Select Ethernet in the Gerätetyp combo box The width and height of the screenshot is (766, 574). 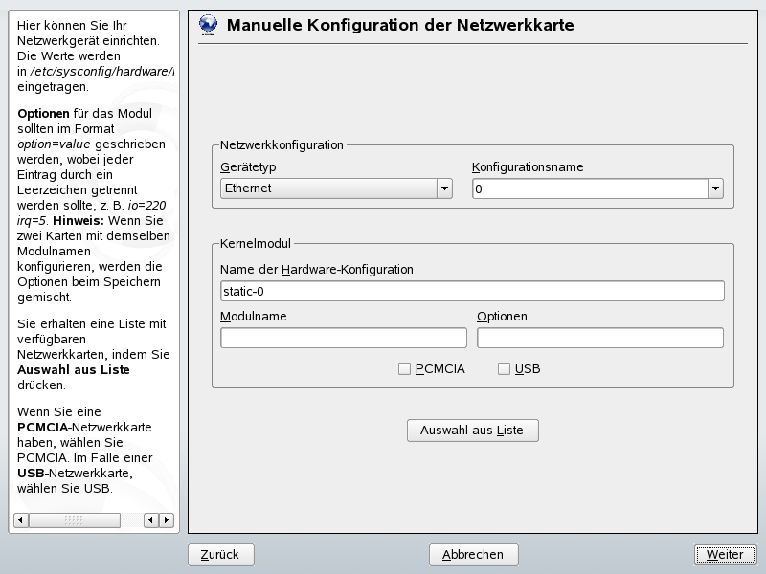(335, 188)
